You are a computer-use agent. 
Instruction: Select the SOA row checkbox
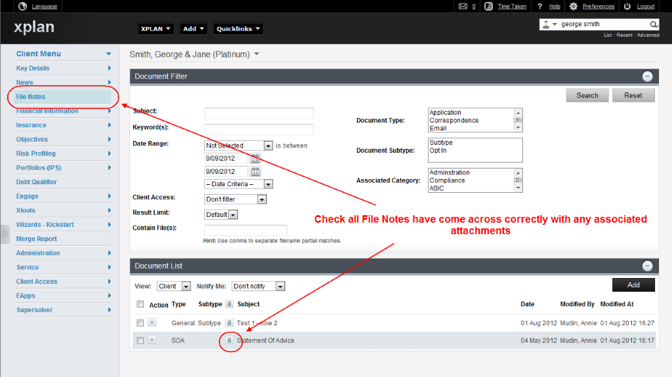[x=140, y=340]
